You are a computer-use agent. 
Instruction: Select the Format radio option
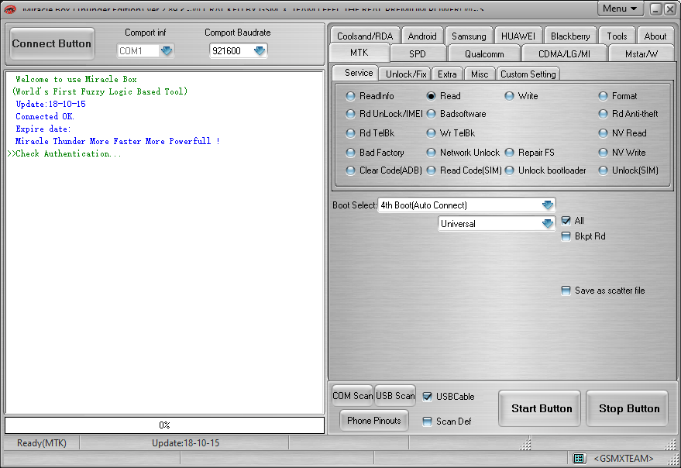tap(604, 96)
